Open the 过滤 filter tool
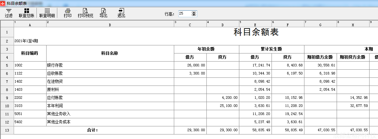378x139 pixels. (9, 13)
